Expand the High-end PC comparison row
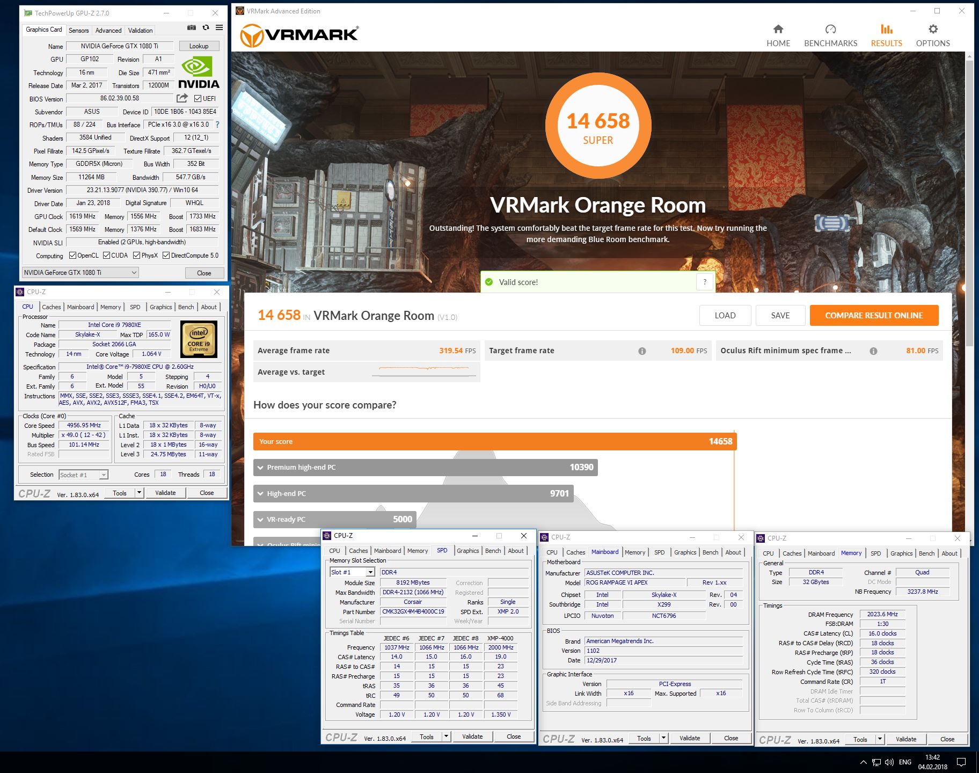This screenshot has height=773, width=979. pyautogui.click(x=413, y=493)
